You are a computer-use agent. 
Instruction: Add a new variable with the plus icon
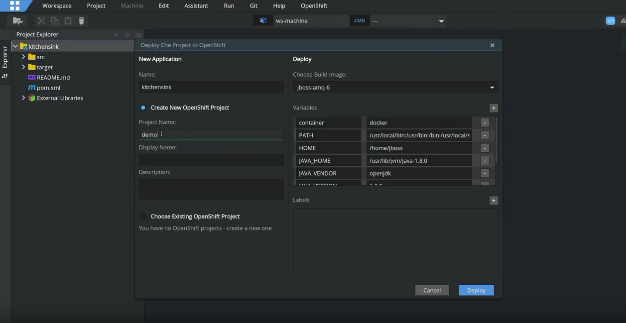[x=494, y=108]
